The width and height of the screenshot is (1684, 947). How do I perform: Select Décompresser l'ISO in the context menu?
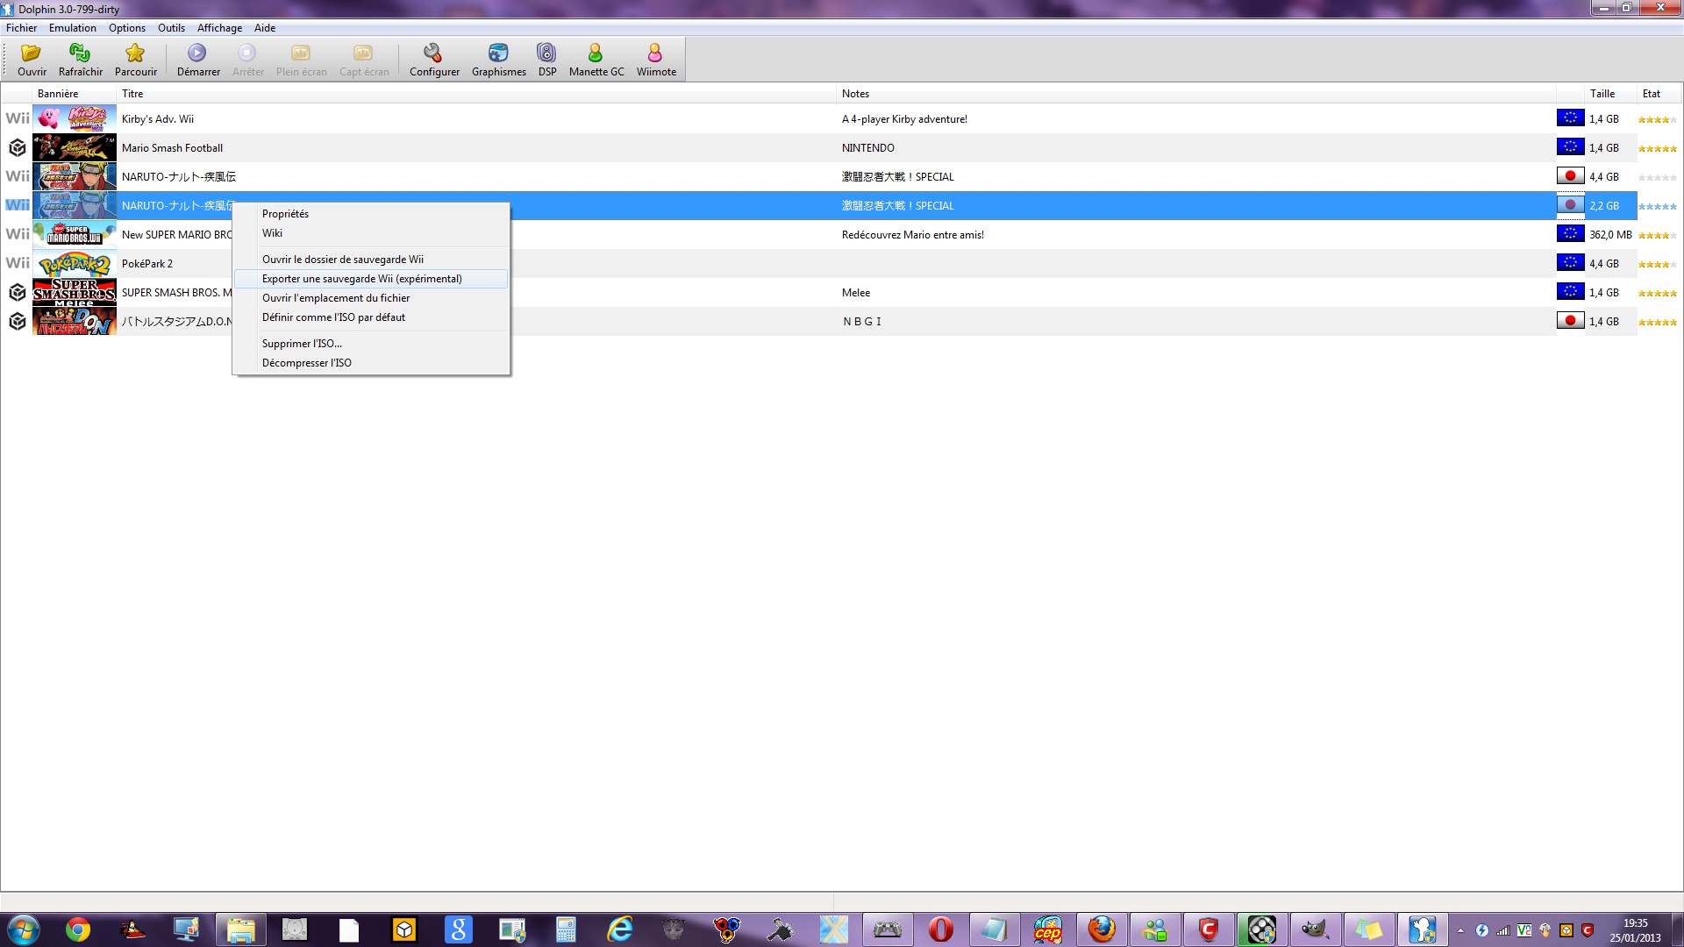click(x=371, y=363)
